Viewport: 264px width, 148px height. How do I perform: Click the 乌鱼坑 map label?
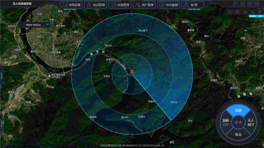(x=107, y=76)
